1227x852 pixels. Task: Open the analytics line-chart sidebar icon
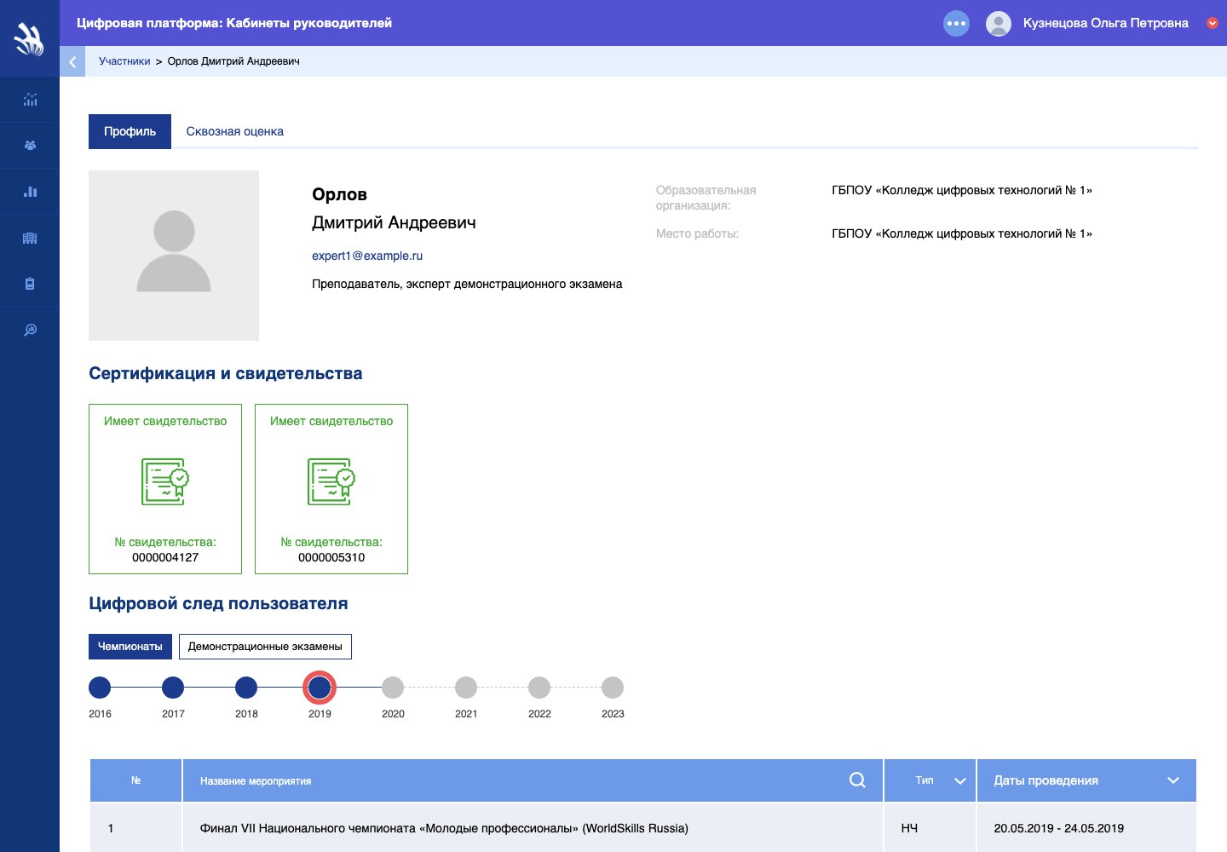30,100
